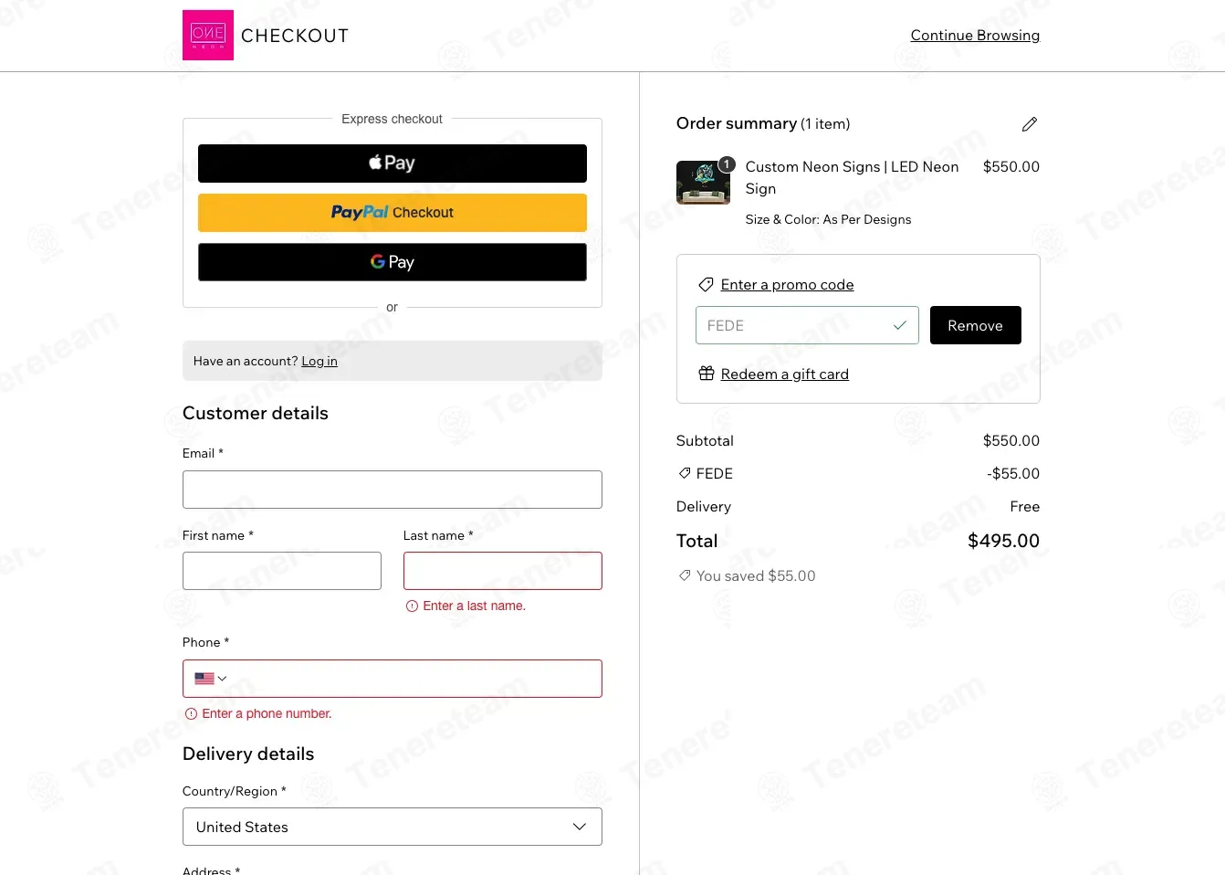Click the FEDE discount tag icon in totals
The height and width of the screenshot is (875, 1225).
pos(685,473)
